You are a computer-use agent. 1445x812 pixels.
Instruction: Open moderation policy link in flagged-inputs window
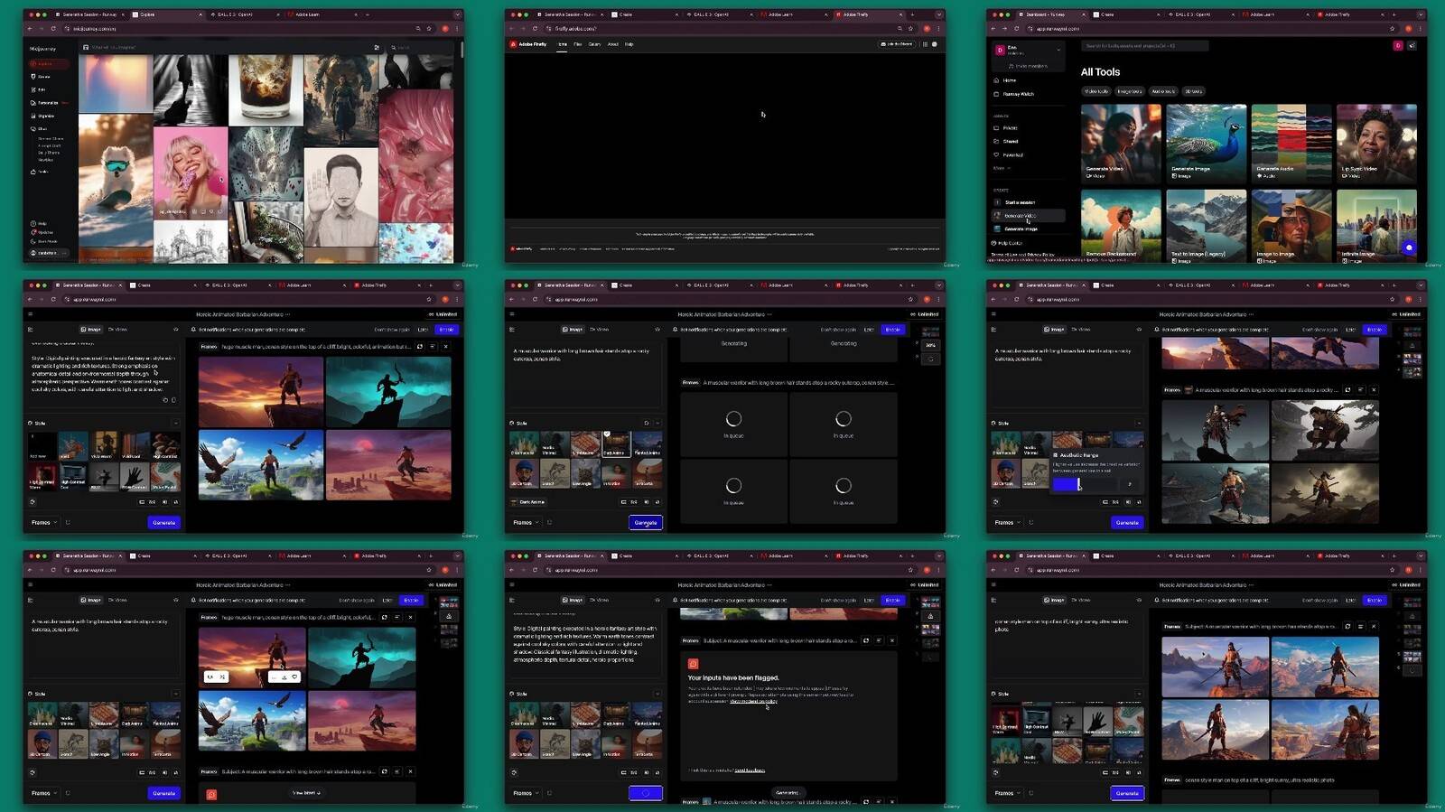click(x=753, y=701)
